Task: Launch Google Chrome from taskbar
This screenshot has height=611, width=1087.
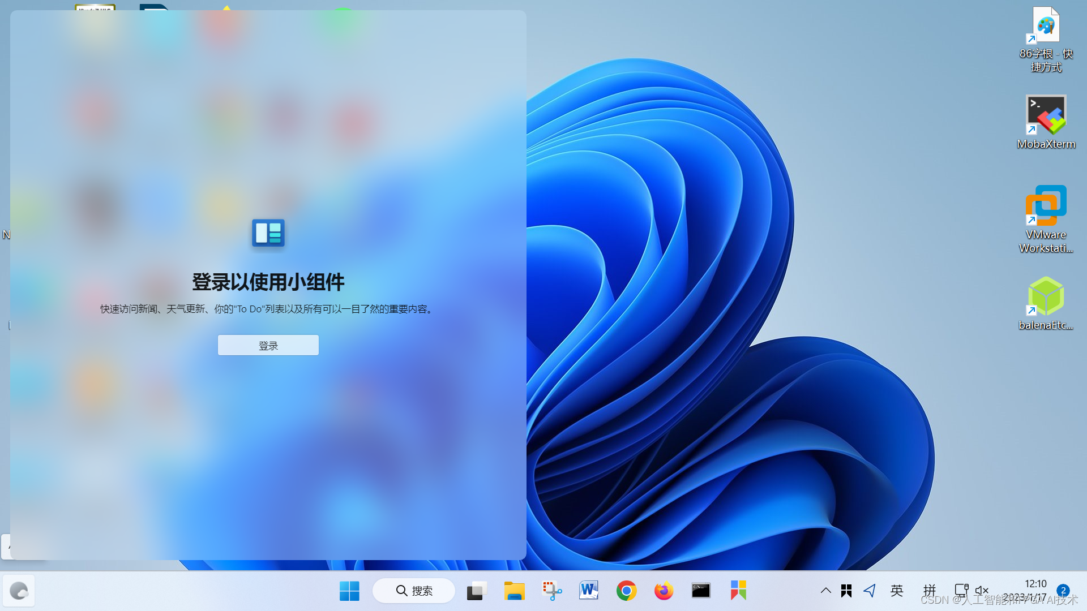Action: [626, 591]
